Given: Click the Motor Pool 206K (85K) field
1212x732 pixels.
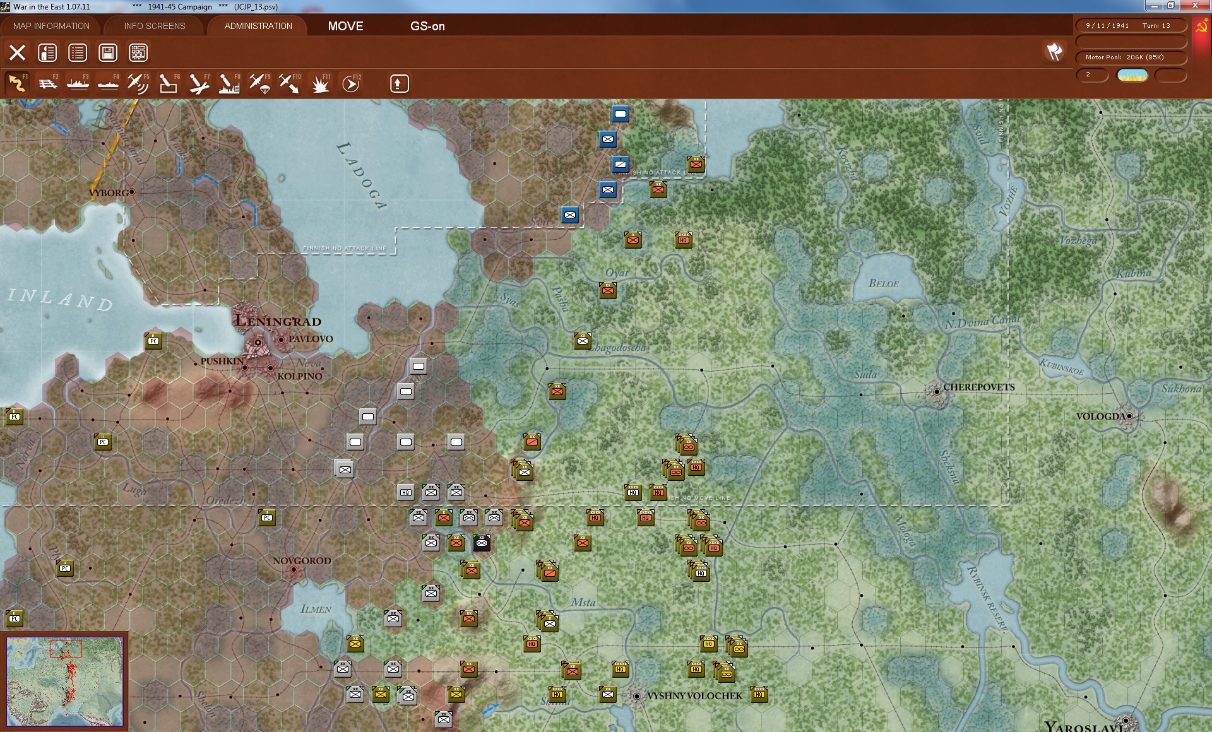Looking at the screenshot, I should click(x=1131, y=57).
